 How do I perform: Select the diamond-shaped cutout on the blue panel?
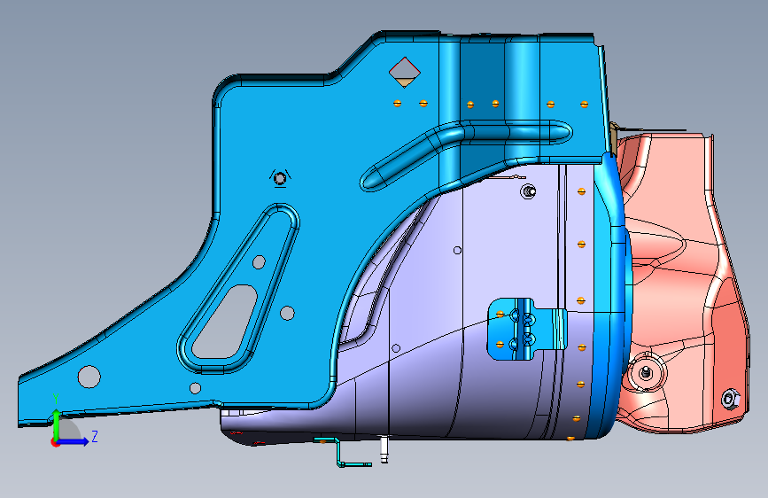[x=405, y=73]
